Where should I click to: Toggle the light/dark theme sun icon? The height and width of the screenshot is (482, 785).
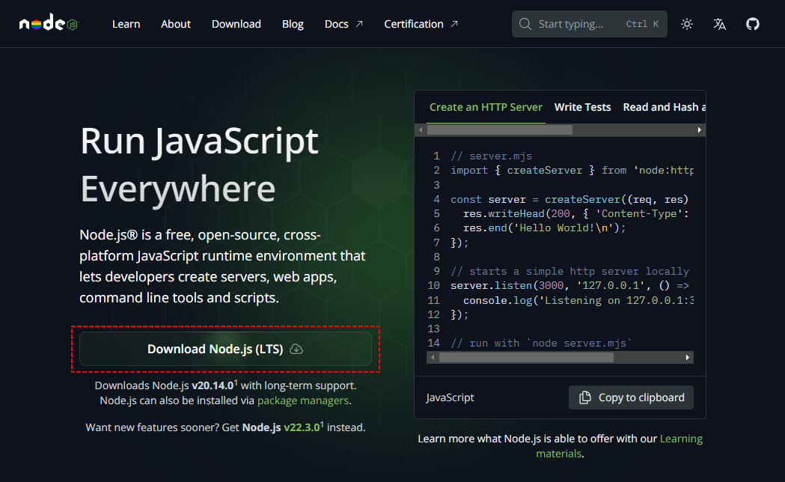tap(687, 24)
